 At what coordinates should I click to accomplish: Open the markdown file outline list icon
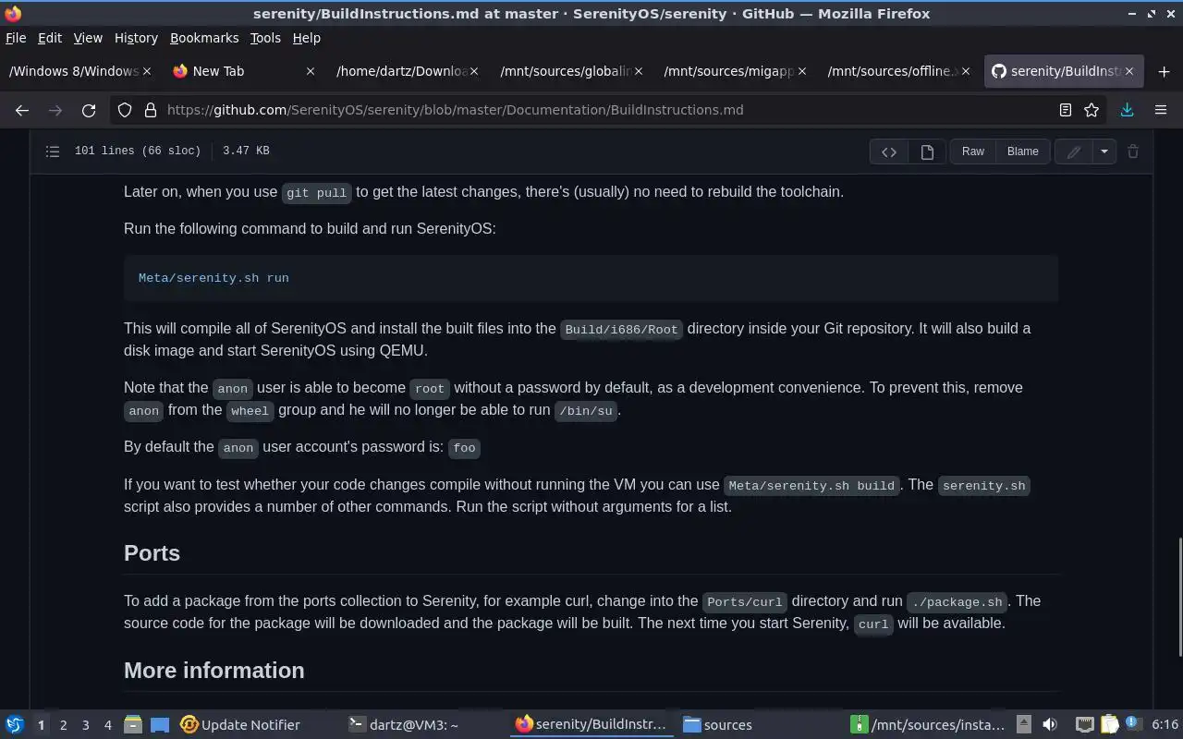coord(53,151)
